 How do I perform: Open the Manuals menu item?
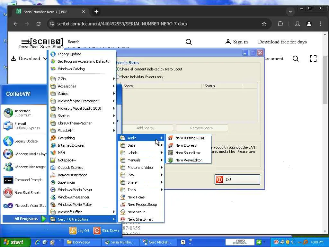141,160
